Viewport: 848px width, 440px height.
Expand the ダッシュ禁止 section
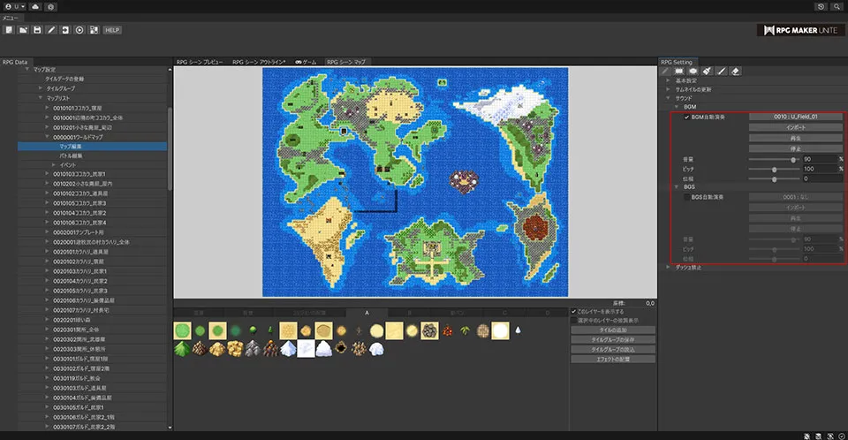point(669,266)
